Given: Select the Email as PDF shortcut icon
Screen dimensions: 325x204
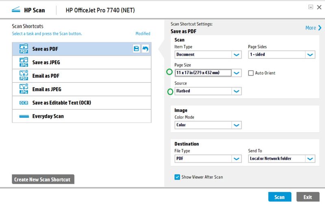Looking at the screenshot, I should (24, 76).
